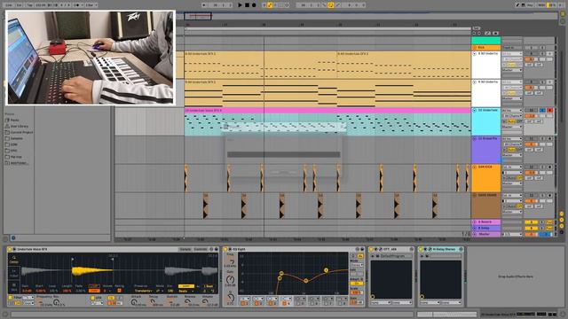Image resolution: width=568 pixels, height=319 pixels.
Task: Click the arrangement overview strip
Action: click(x=367, y=16)
